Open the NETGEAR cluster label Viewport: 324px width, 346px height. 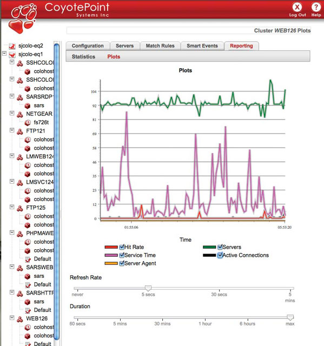click(x=39, y=114)
